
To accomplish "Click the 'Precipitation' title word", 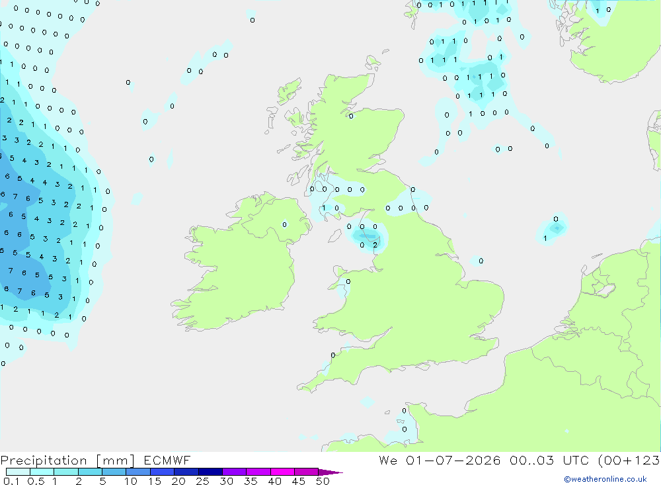I will click(44, 461).
